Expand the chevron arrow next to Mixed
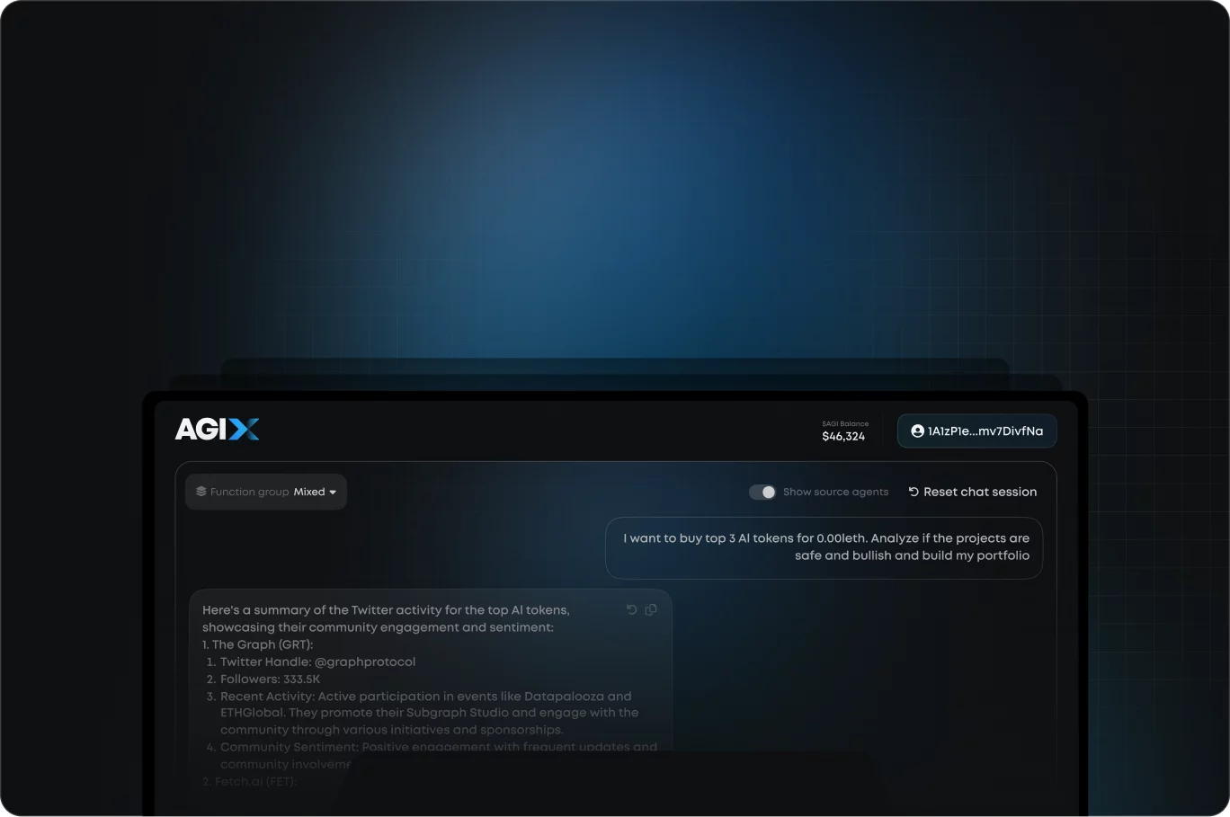1230x817 pixels. [333, 493]
